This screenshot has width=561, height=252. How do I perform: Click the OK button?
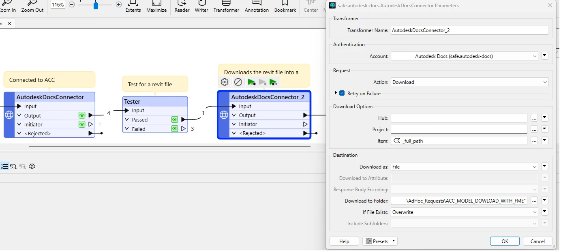coord(505,241)
